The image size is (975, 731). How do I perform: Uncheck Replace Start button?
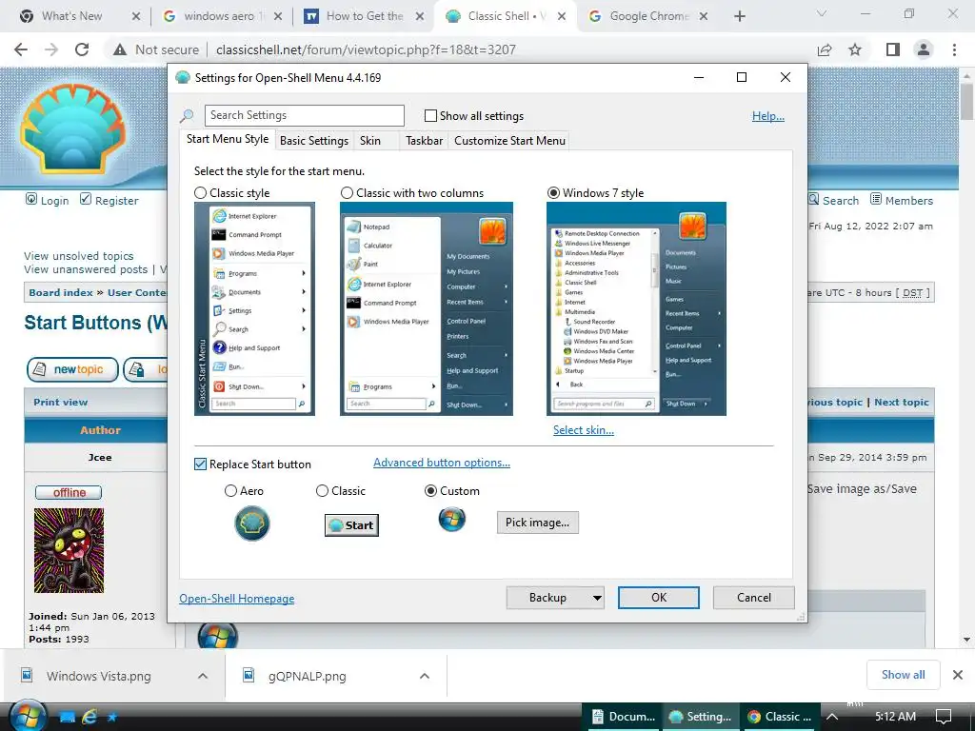(200, 464)
